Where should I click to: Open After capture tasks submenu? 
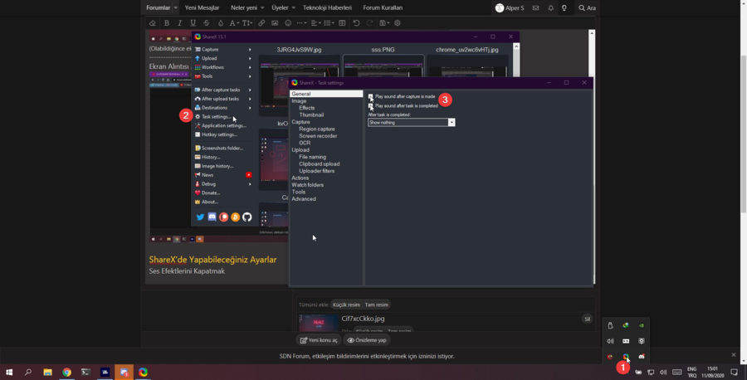[222, 90]
